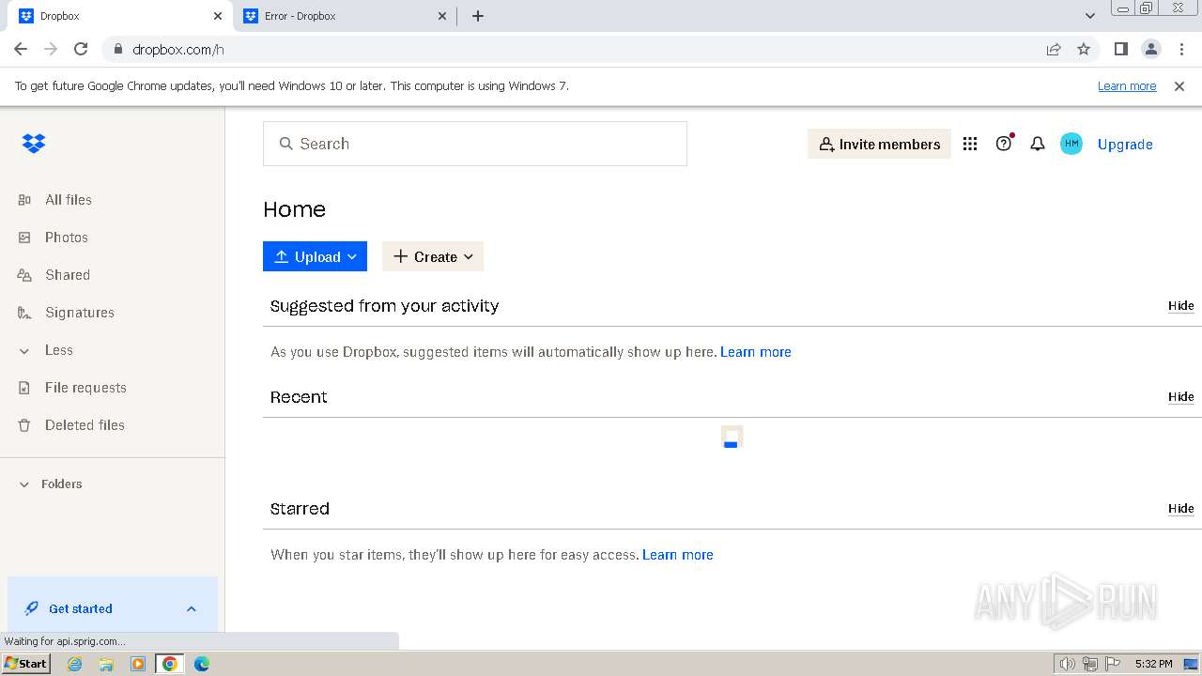Open Signatures in sidebar
This screenshot has width=1202, height=676.
79,313
